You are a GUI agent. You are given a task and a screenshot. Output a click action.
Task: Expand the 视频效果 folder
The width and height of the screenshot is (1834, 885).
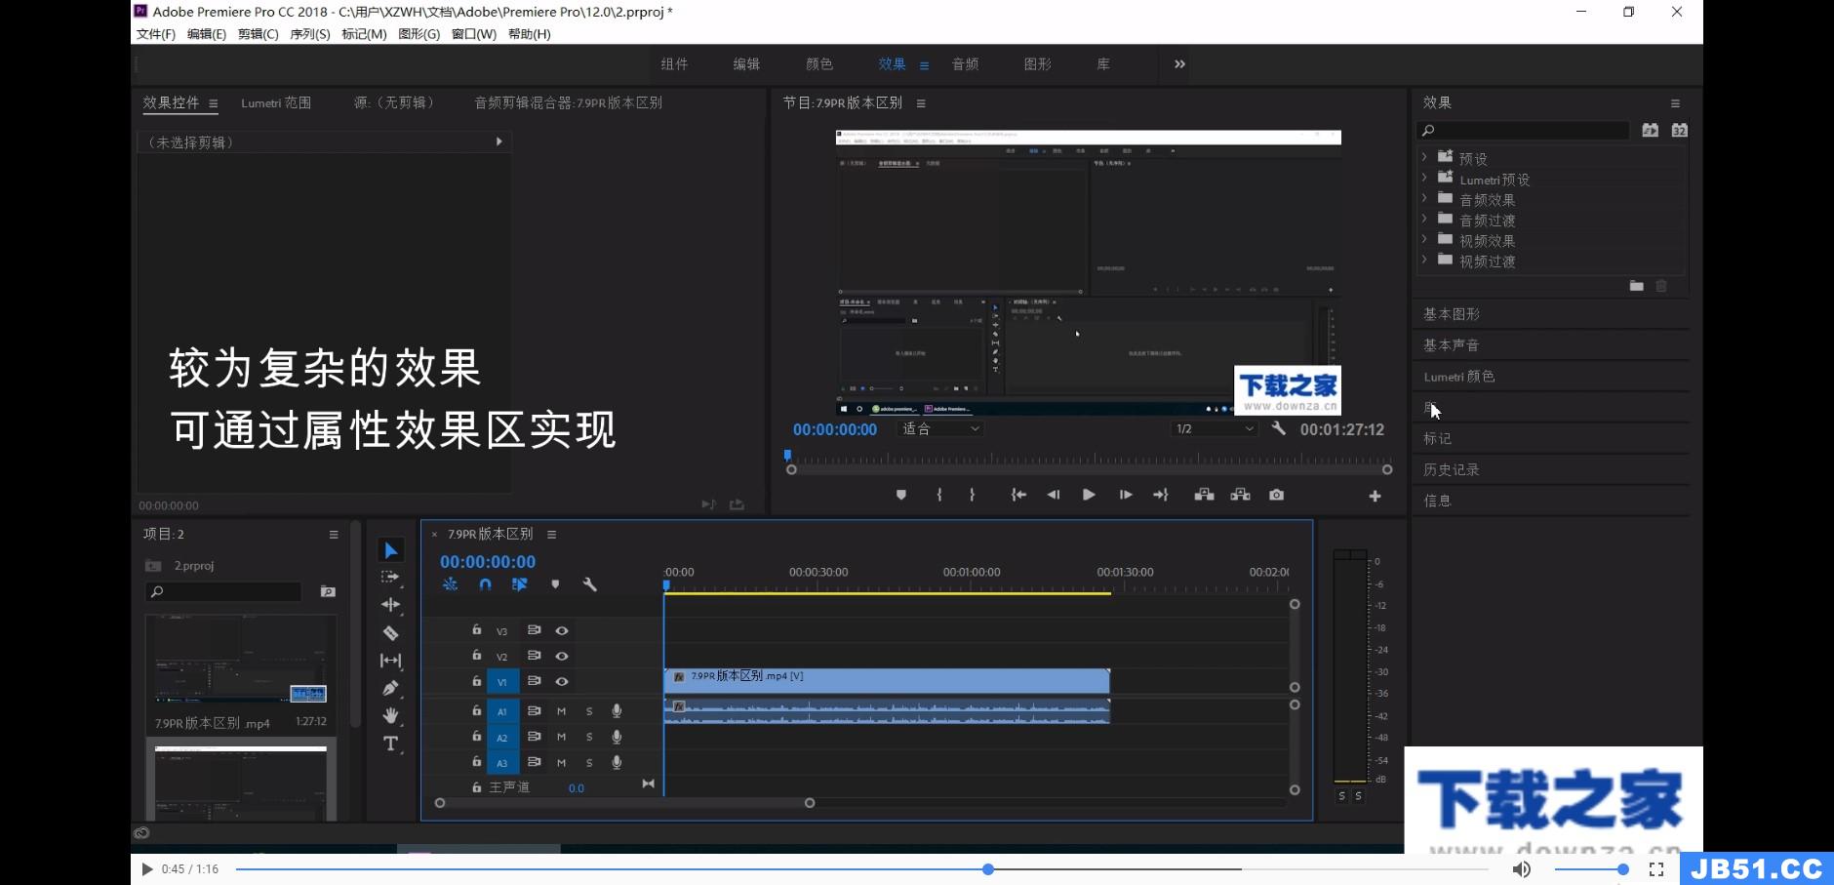click(1424, 239)
